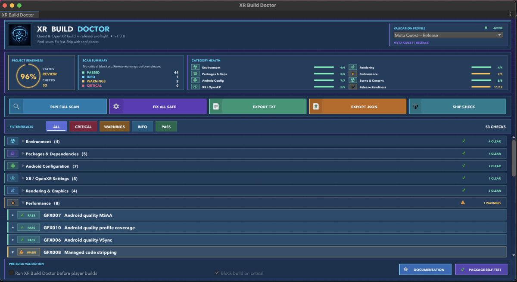Collapse the Performance (8) category
Screen dimensions: 517x282
click(23, 203)
